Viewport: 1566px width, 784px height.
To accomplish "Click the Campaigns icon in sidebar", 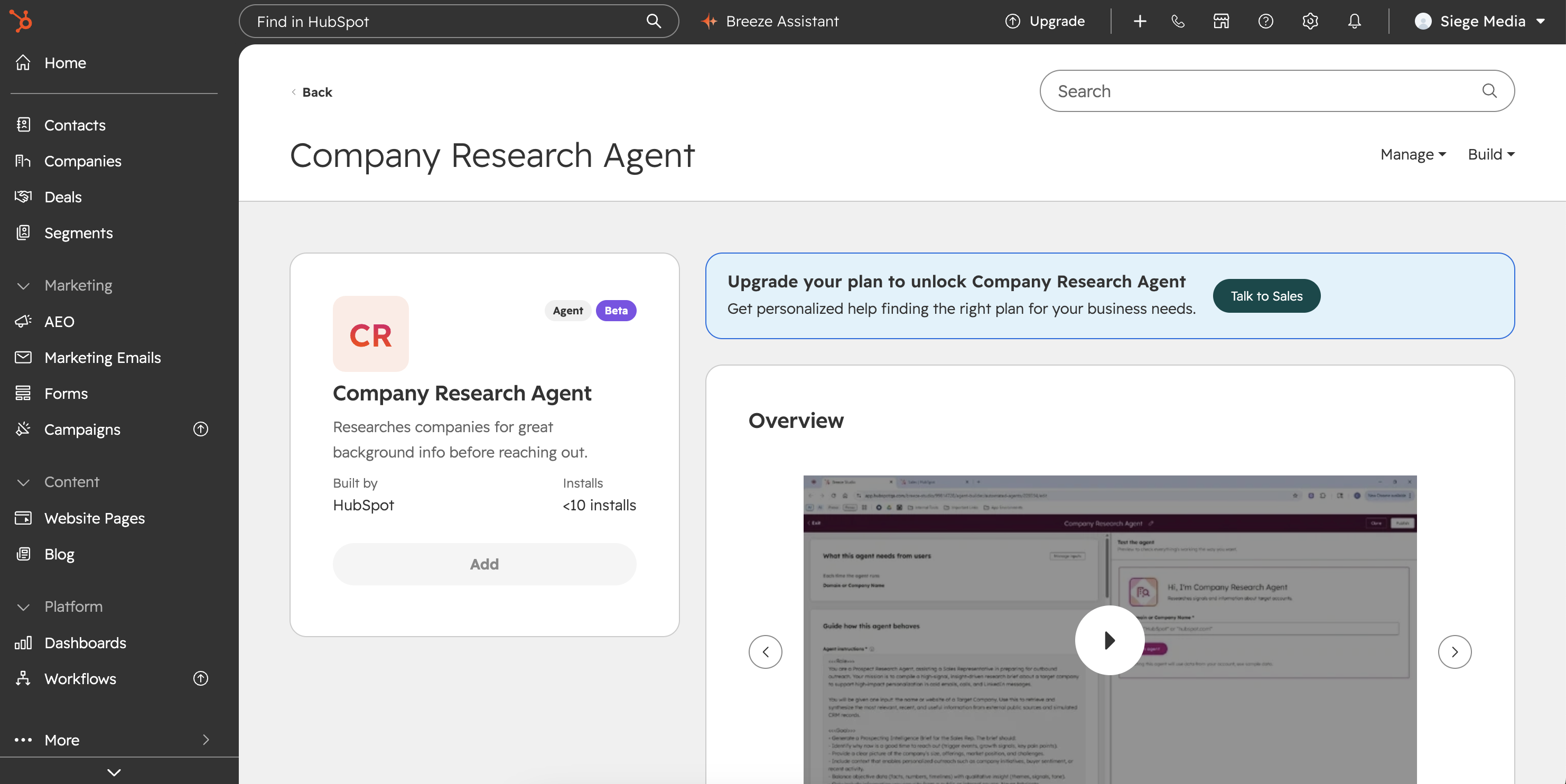I will point(23,429).
